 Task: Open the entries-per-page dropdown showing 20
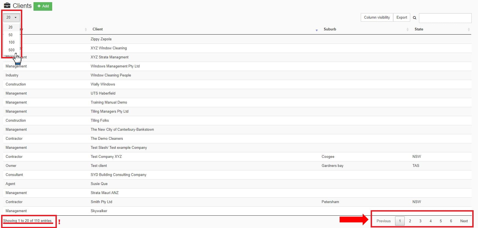tap(12, 17)
